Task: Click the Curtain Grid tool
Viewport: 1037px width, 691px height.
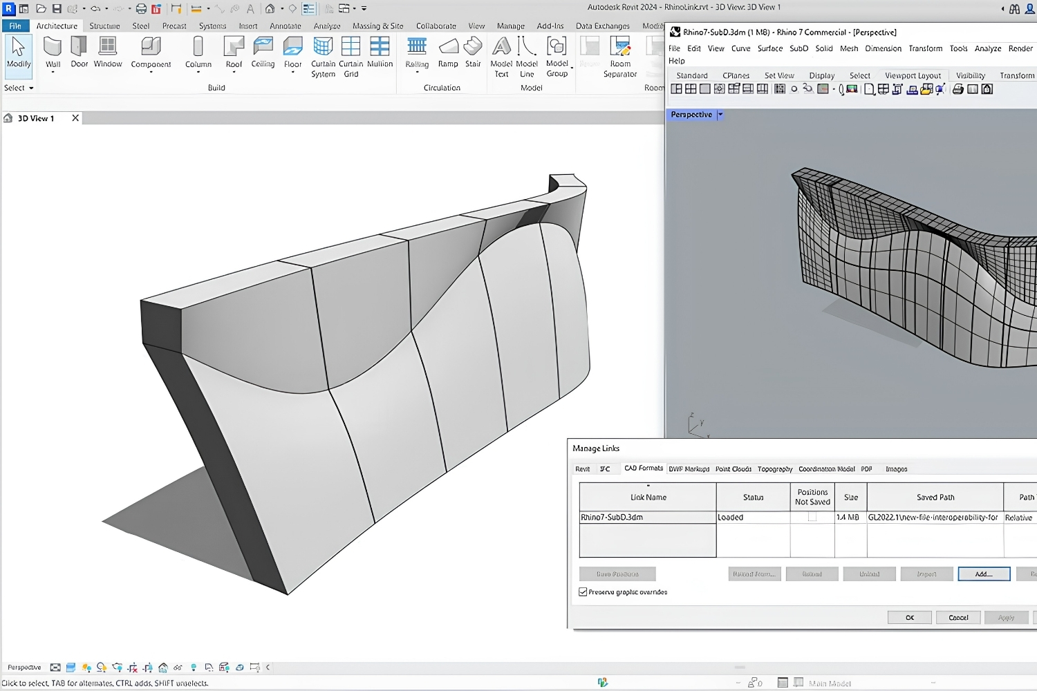Action: pos(351,56)
